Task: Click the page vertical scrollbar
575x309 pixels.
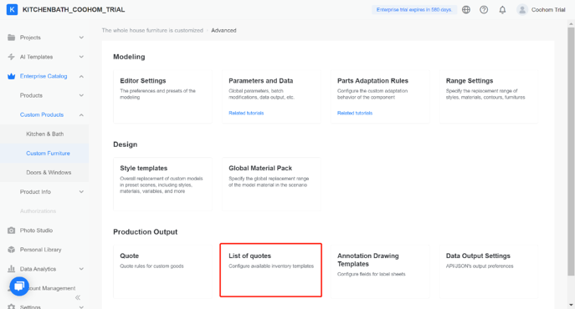Action: [571, 151]
